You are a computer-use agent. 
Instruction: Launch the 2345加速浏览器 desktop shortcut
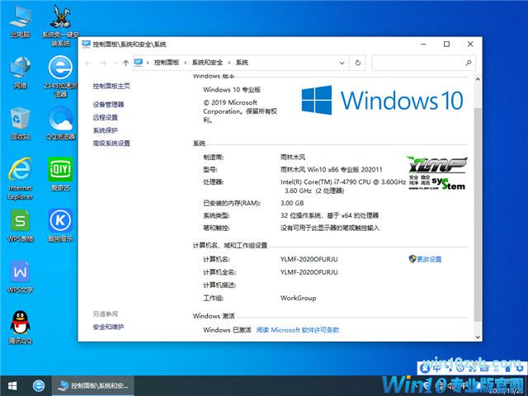tap(60, 76)
